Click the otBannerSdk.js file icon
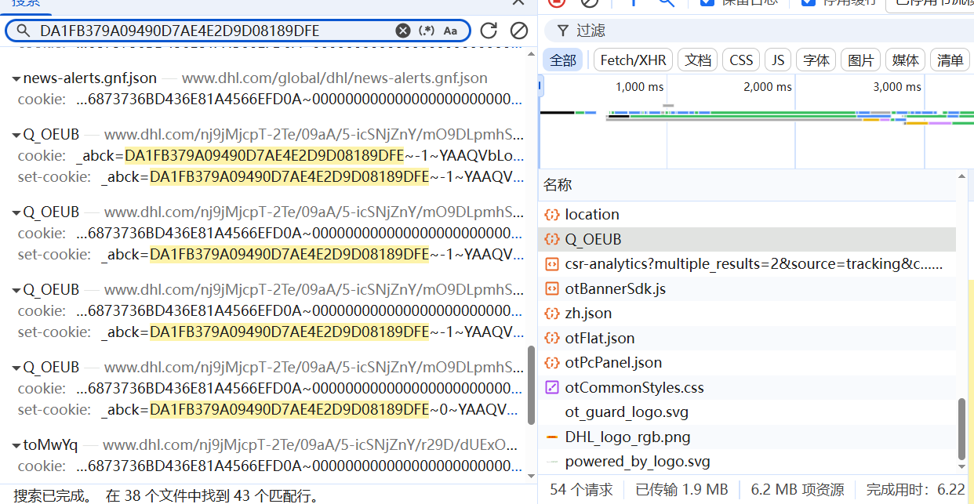This screenshot has height=504, width=974. point(552,289)
